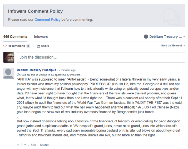The width and height of the screenshot is (188, 149).
Task: Click the Recommend heart icon
Action: (5, 46)
